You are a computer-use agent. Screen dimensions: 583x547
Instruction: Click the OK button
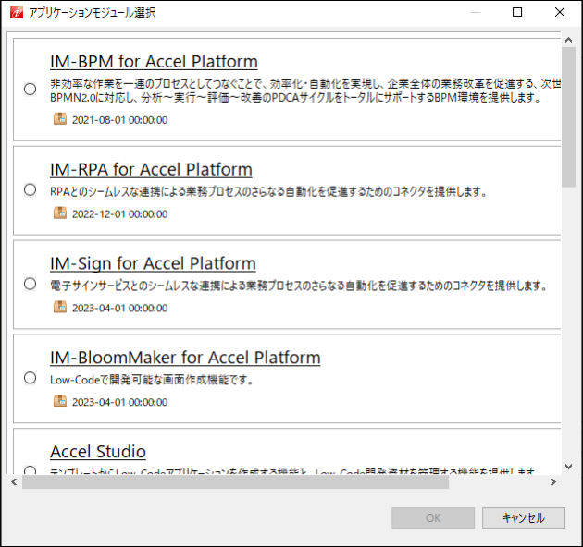click(x=433, y=518)
